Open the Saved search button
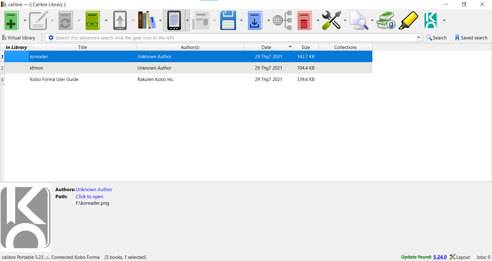492x261 pixels. click(x=471, y=38)
